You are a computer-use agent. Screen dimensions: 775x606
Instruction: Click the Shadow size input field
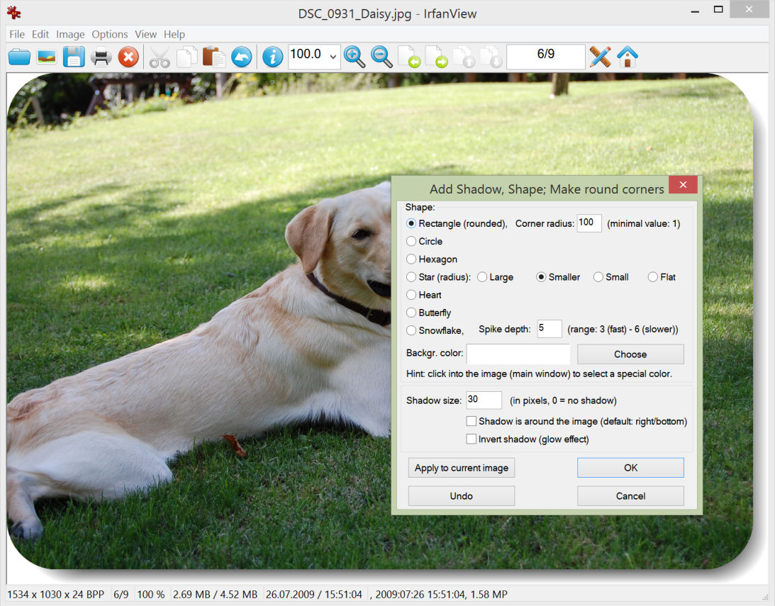click(x=484, y=400)
